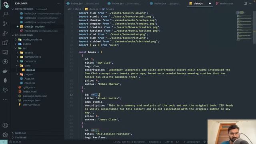The image size is (256, 144).
Task: Click the data.js breadcrumb segment
Action: click(x=94, y=9)
